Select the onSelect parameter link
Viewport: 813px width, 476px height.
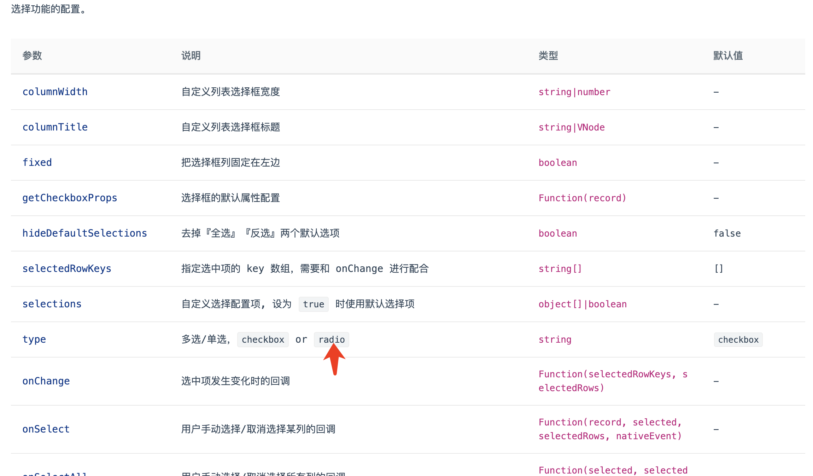point(46,429)
